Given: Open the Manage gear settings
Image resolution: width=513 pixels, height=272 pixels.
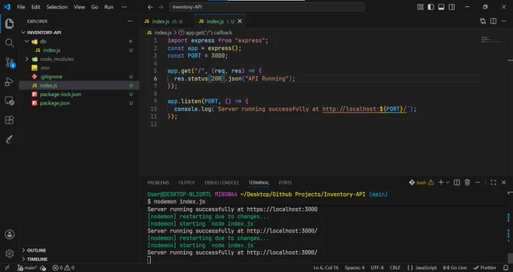Looking at the screenshot, I should click(x=10, y=253).
